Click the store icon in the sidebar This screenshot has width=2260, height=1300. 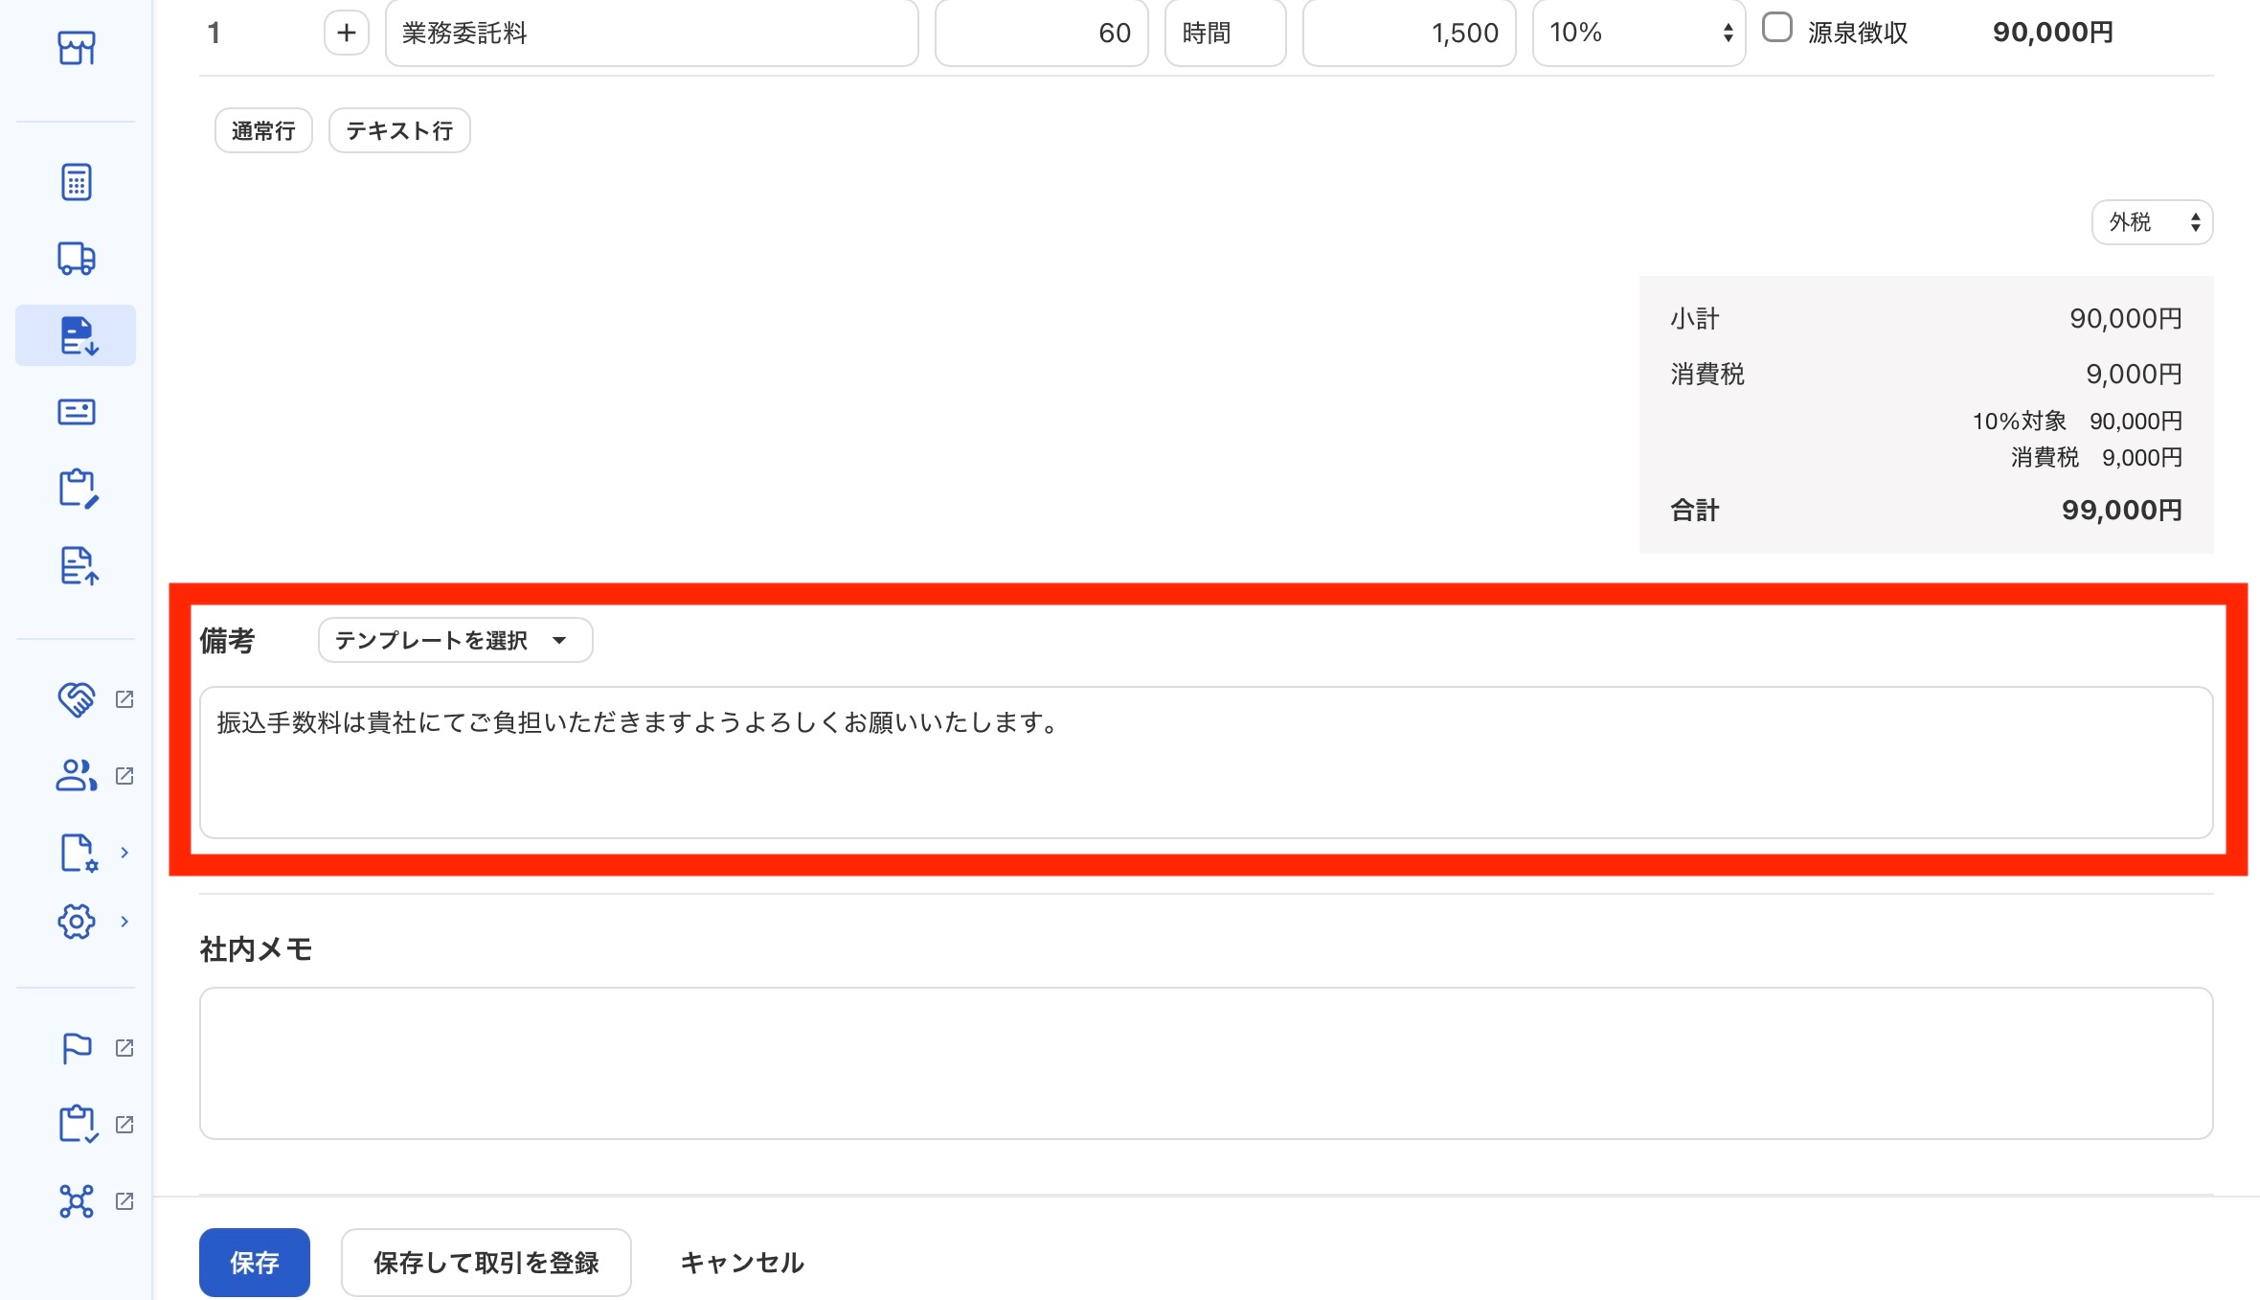pos(76,47)
